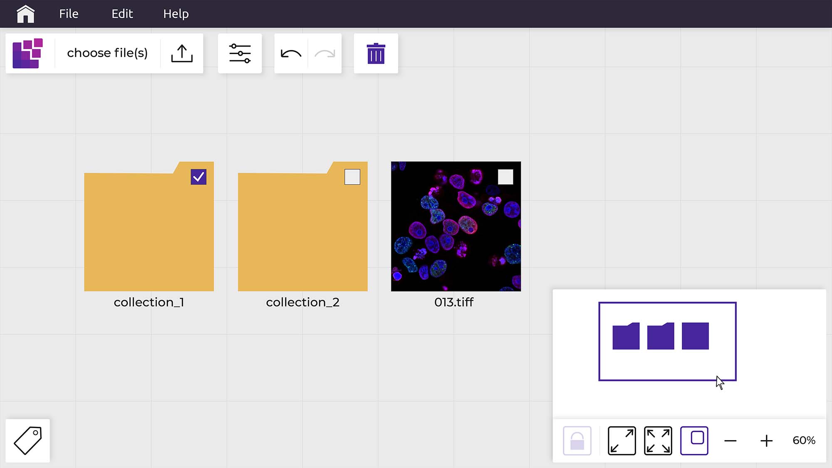Zoom out with the minus button
Screen dimensions: 832x468
[x=730, y=441]
